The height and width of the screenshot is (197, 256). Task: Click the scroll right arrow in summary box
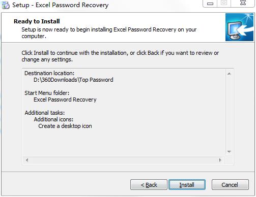[x=220, y=160]
